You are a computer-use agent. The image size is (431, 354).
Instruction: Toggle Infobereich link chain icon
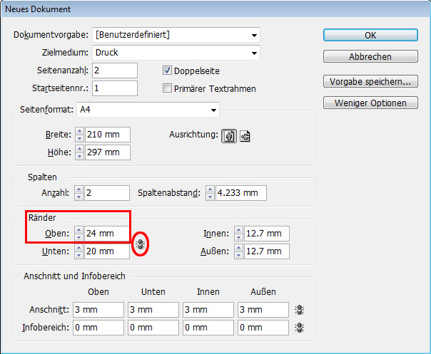pyautogui.click(x=299, y=327)
